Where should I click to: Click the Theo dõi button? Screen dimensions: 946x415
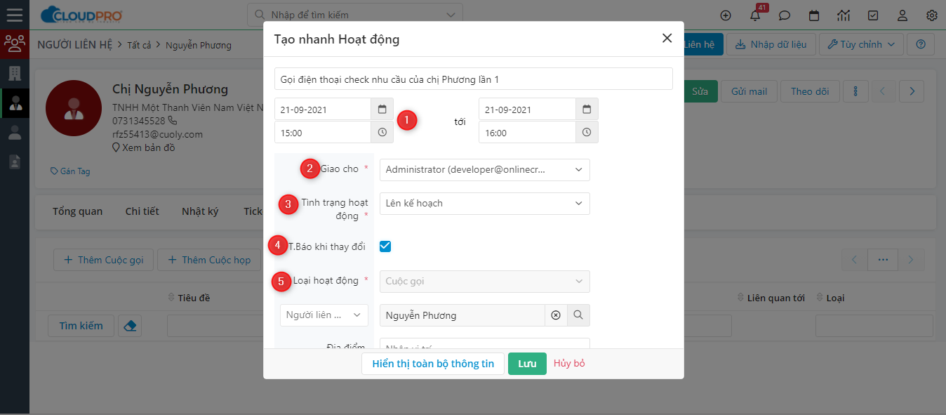[810, 91]
